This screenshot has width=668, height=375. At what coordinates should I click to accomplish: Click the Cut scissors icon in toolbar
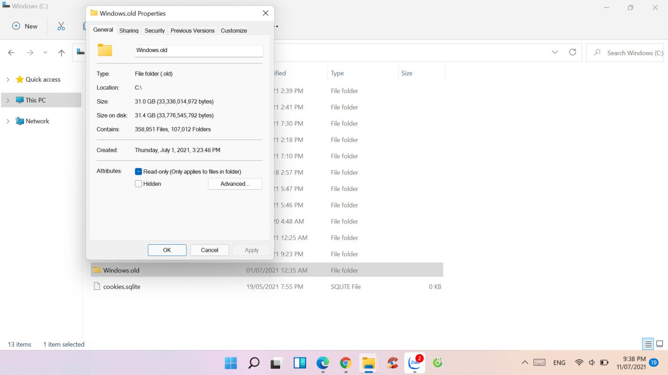61,26
